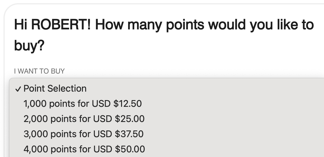Pick the 3,000 points for $37.50 option
The width and height of the screenshot is (324, 157).
[x=83, y=134]
